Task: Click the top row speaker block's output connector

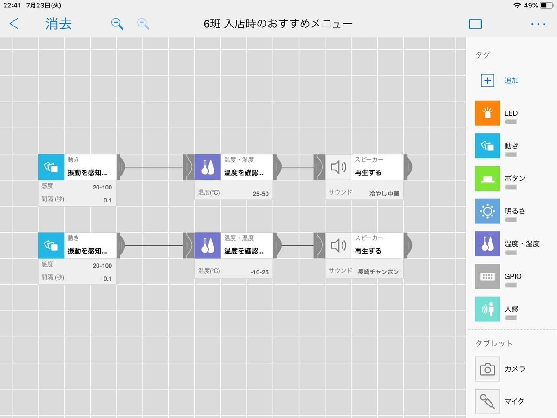Action: pyautogui.click(x=408, y=167)
